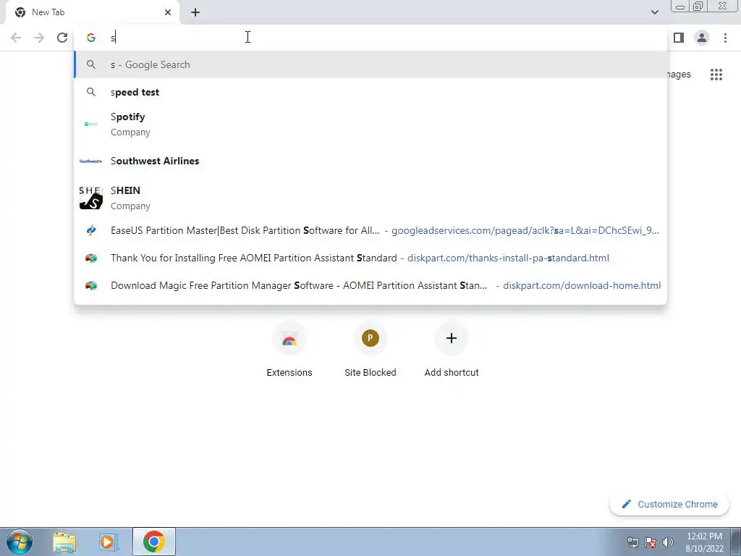
Task: Choose the 's - Google Search' suggestion
Action: tap(370, 64)
